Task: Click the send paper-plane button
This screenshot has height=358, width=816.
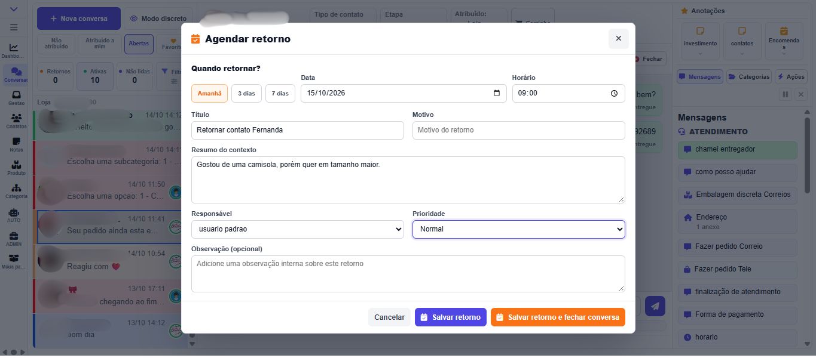Action: [655, 306]
